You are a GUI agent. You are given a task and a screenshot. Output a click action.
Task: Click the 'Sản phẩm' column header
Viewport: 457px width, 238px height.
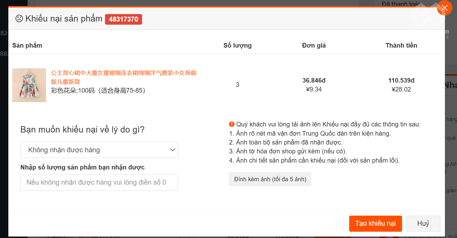coord(27,46)
